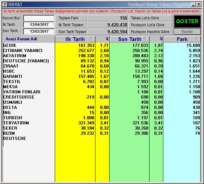Click the Kurum Bul search field
The height and width of the screenshot is (184, 204).
coord(39,18)
